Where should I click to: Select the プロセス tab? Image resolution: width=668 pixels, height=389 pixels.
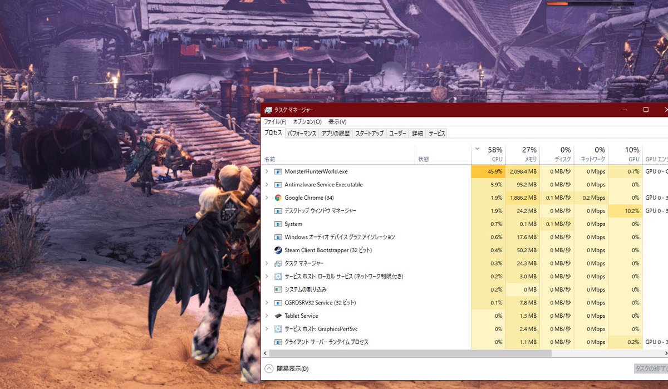click(x=273, y=133)
